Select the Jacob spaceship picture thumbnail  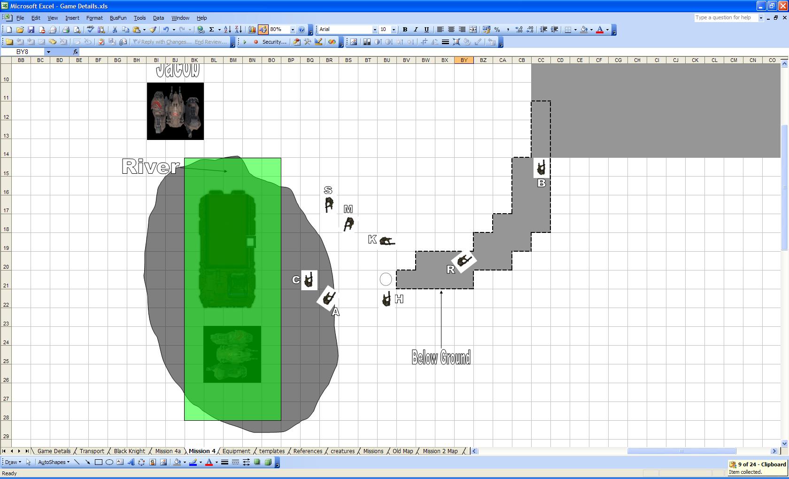point(175,111)
